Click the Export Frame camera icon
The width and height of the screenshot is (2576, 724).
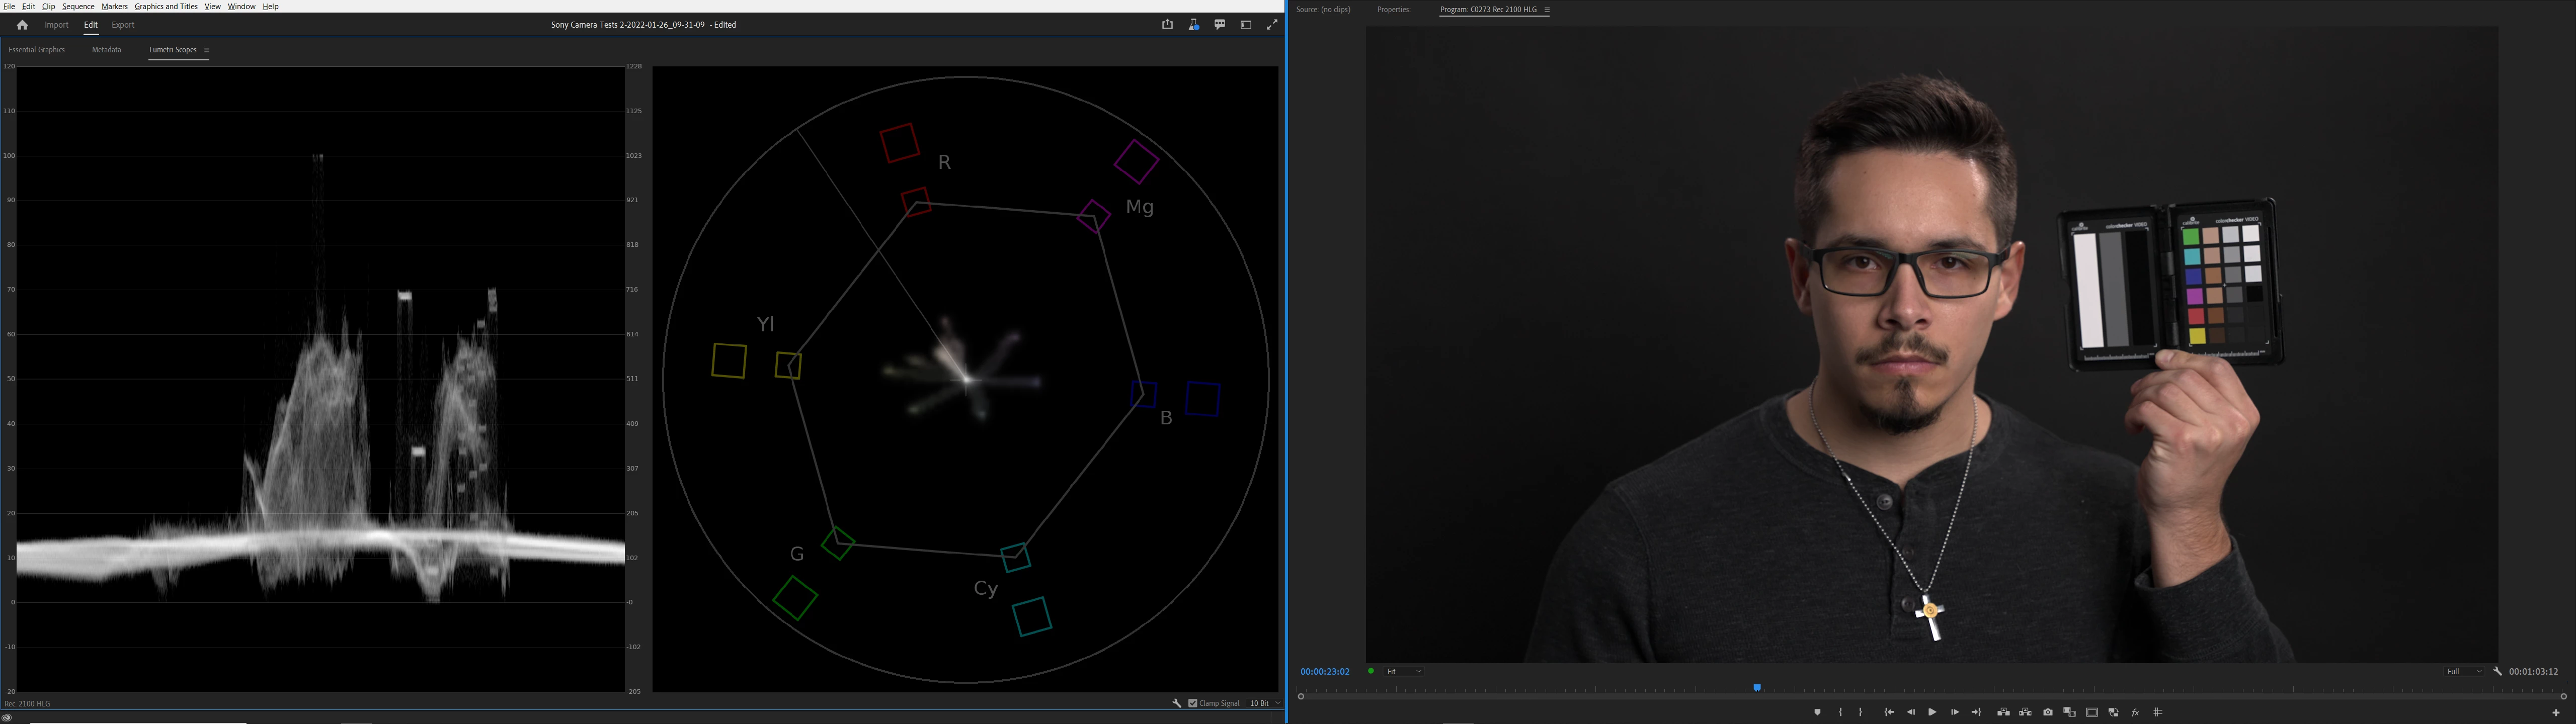coord(2048,712)
